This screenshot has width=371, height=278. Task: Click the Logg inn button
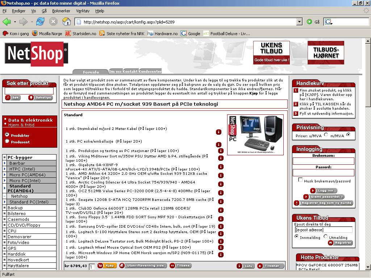click(x=324, y=190)
